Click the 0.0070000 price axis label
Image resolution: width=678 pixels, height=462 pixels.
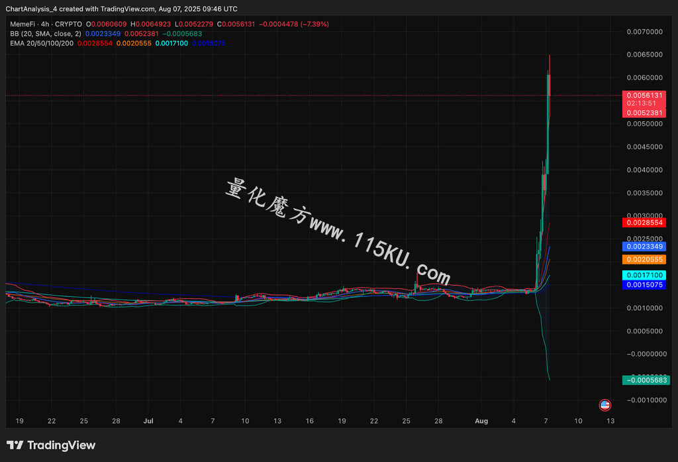click(645, 32)
